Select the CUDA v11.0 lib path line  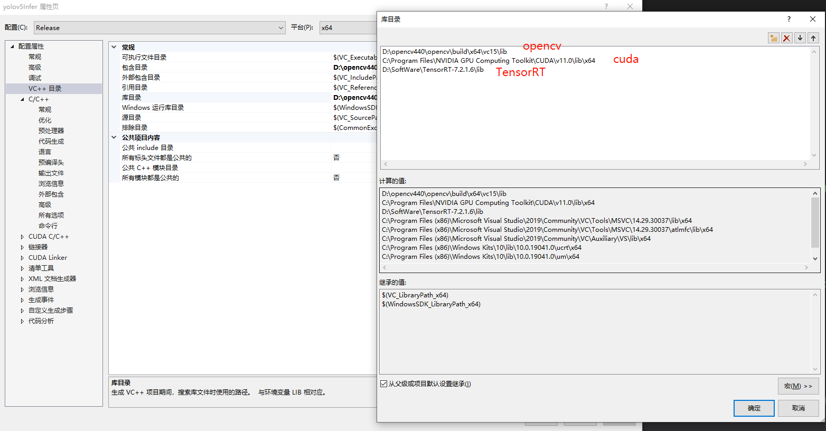(489, 61)
